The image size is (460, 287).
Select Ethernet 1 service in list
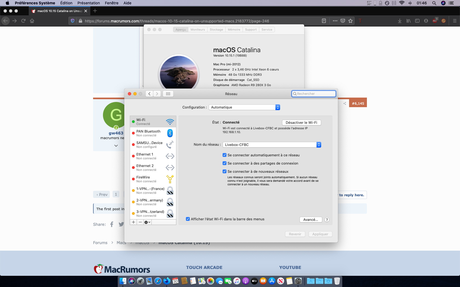click(x=153, y=156)
